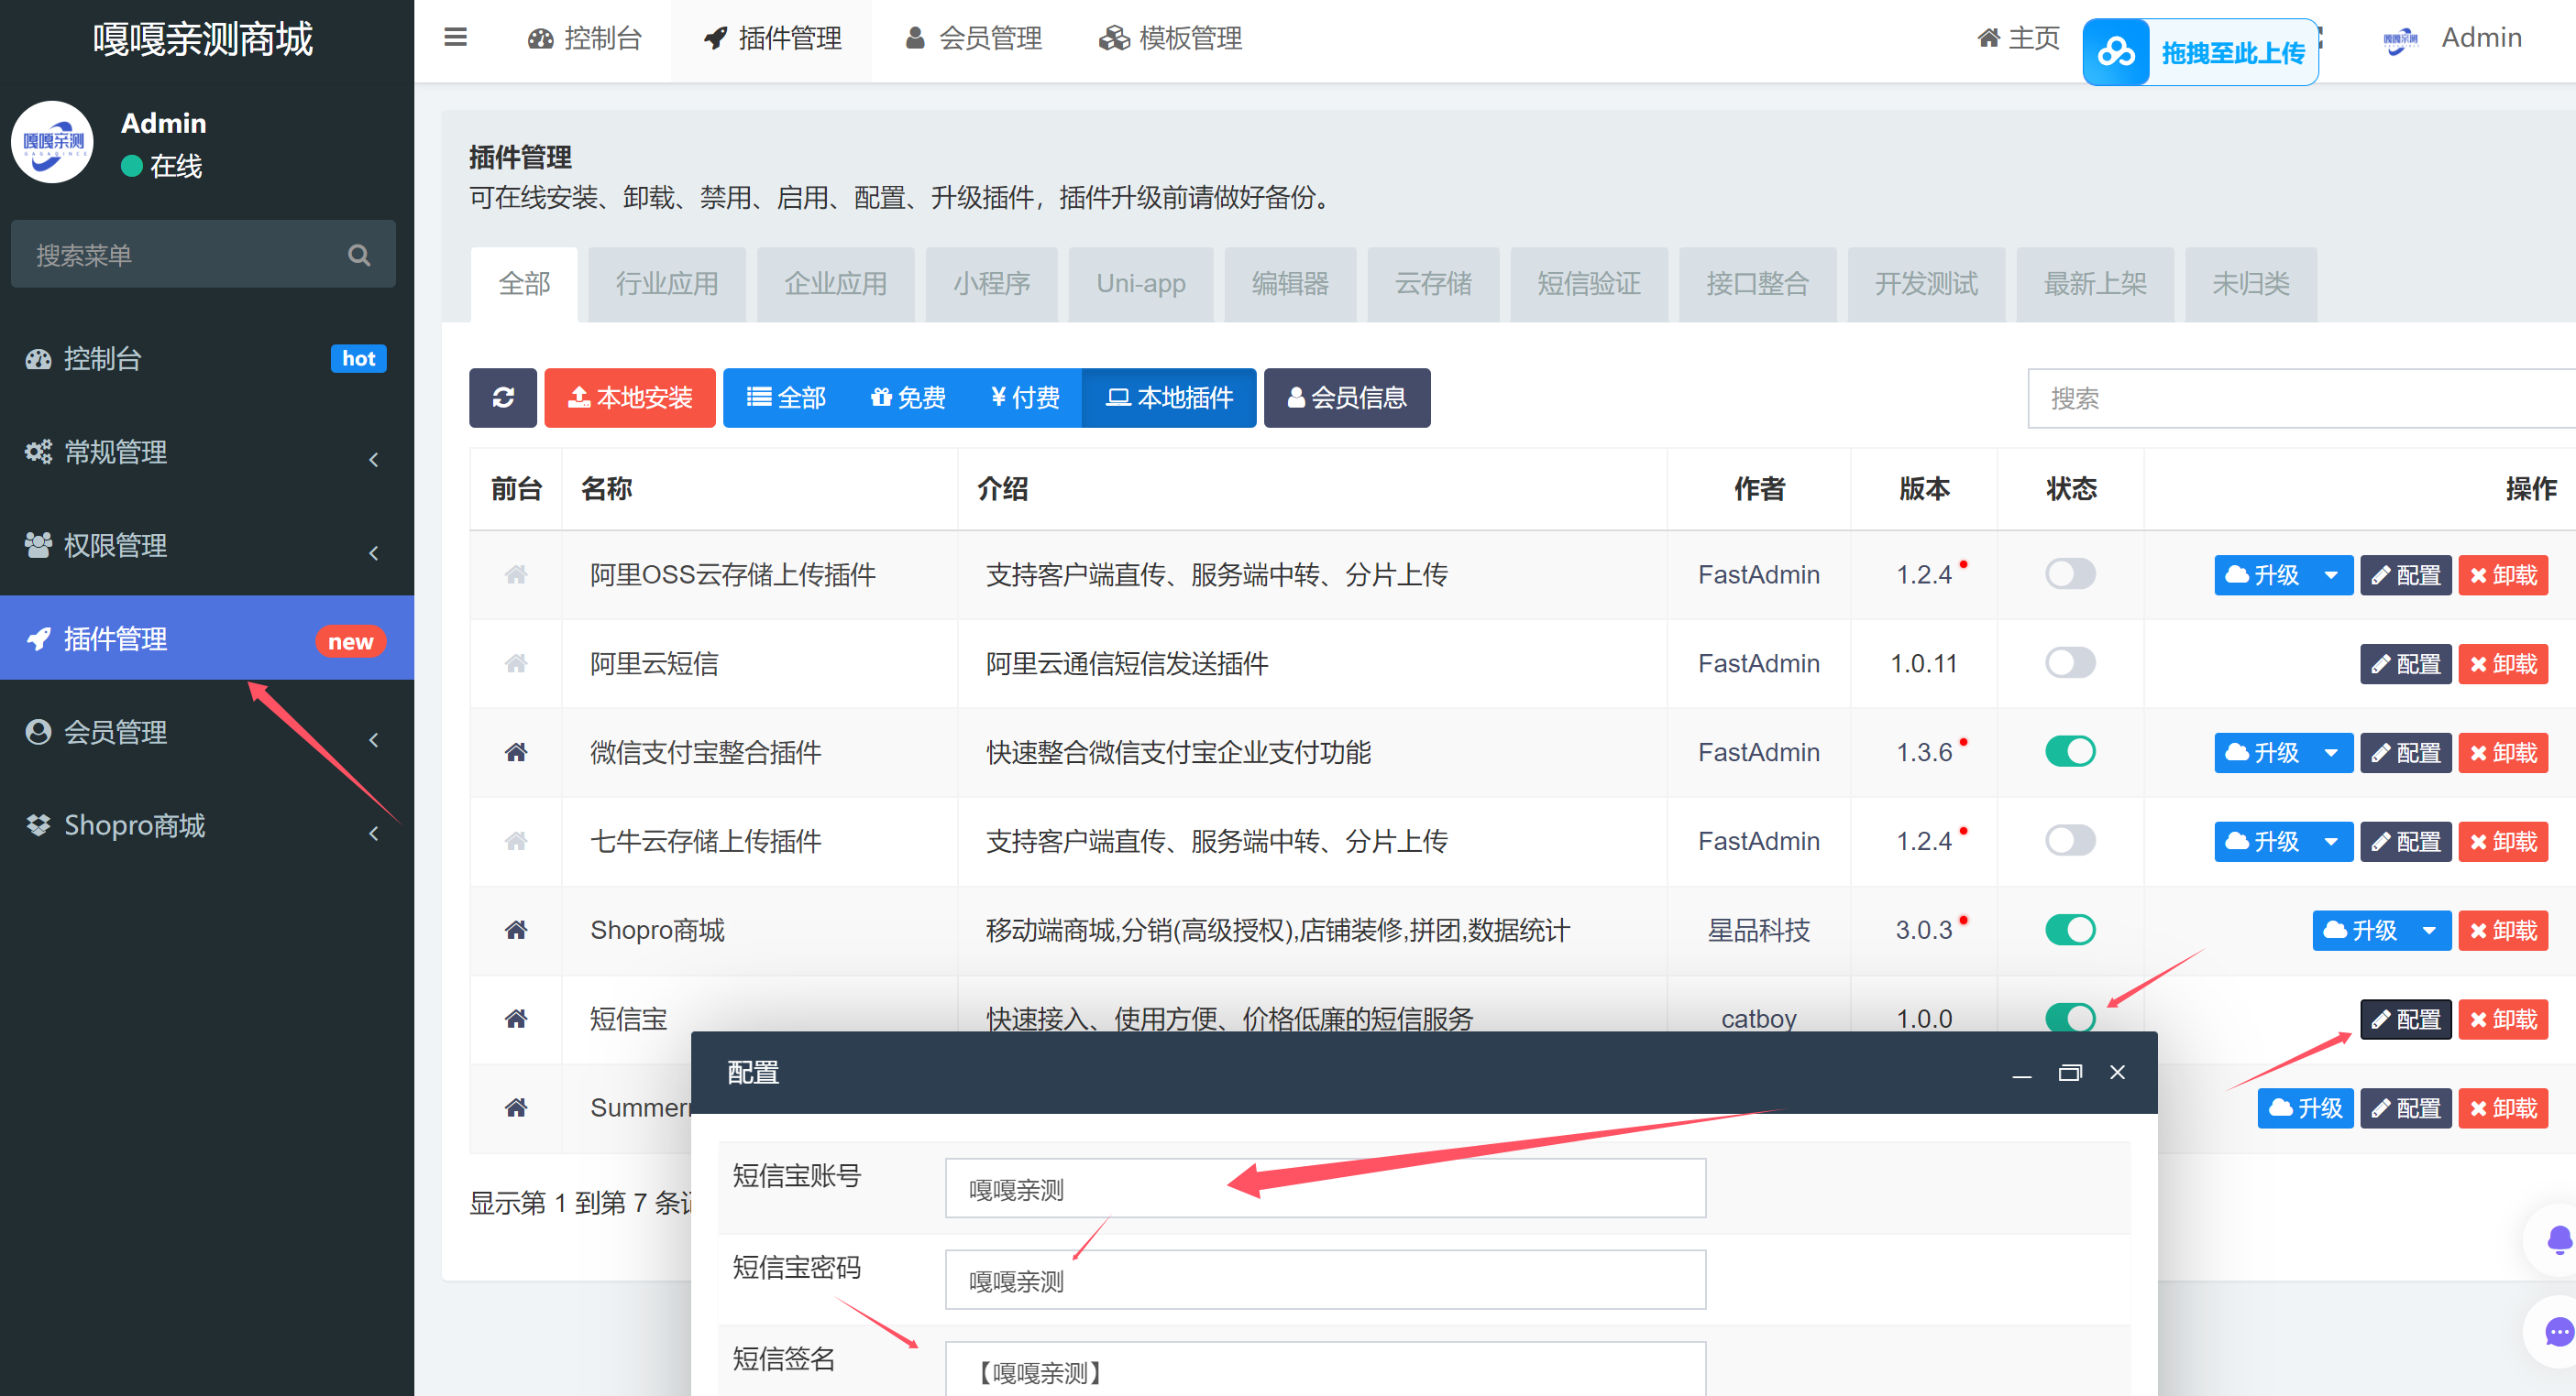Viewport: 2576px width, 1396px height.
Task: Switch to the 短信验证 category tab
Action: [x=1588, y=284]
